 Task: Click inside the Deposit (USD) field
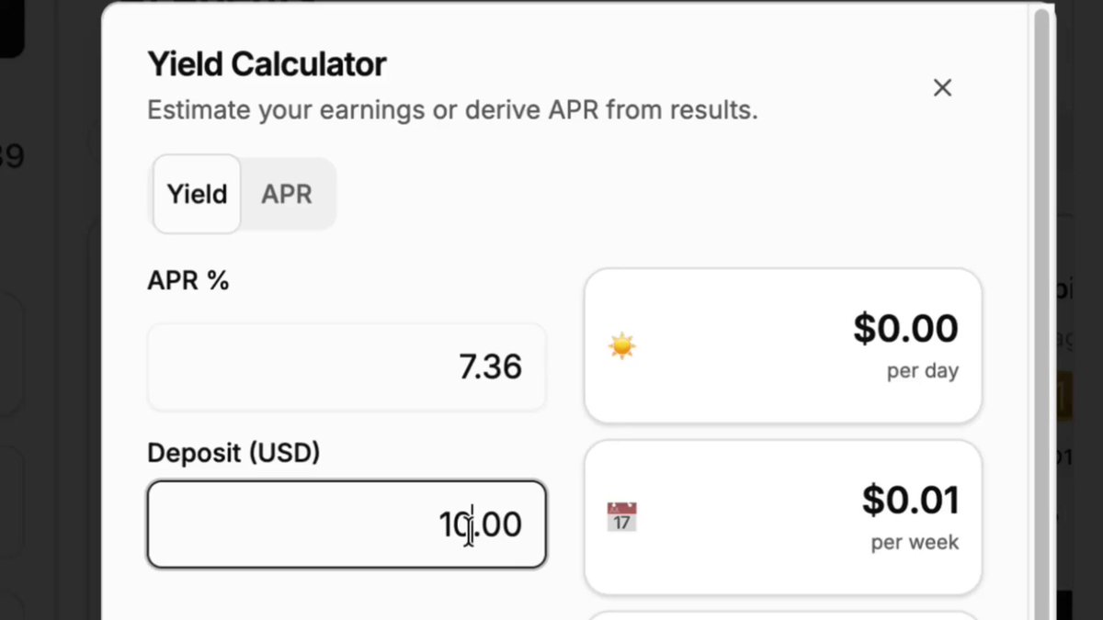(347, 524)
